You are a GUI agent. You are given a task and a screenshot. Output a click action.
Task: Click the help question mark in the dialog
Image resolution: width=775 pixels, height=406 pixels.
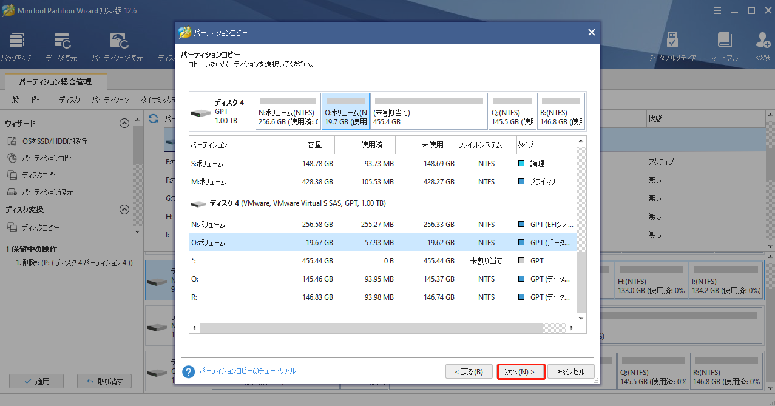click(188, 371)
